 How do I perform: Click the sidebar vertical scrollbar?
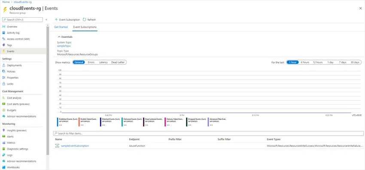(48, 91)
